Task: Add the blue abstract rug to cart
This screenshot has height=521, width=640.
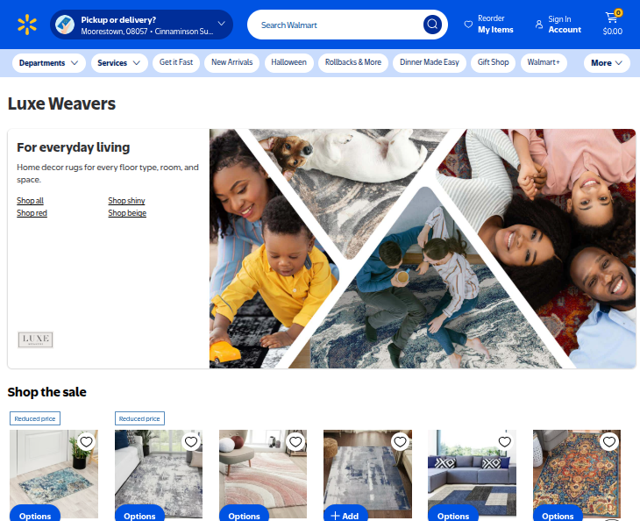Action: click(345, 515)
